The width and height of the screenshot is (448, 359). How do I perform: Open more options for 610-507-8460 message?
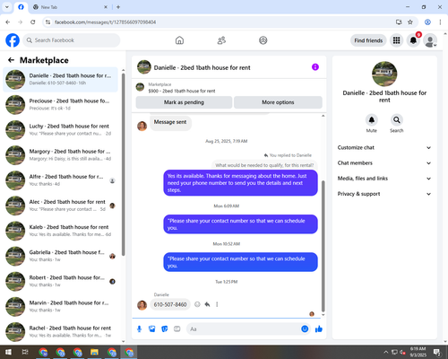pyautogui.click(x=217, y=304)
